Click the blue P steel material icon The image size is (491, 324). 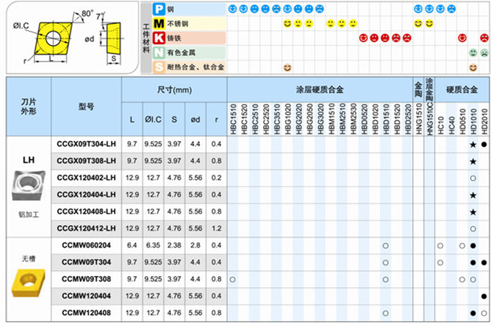pos(158,10)
